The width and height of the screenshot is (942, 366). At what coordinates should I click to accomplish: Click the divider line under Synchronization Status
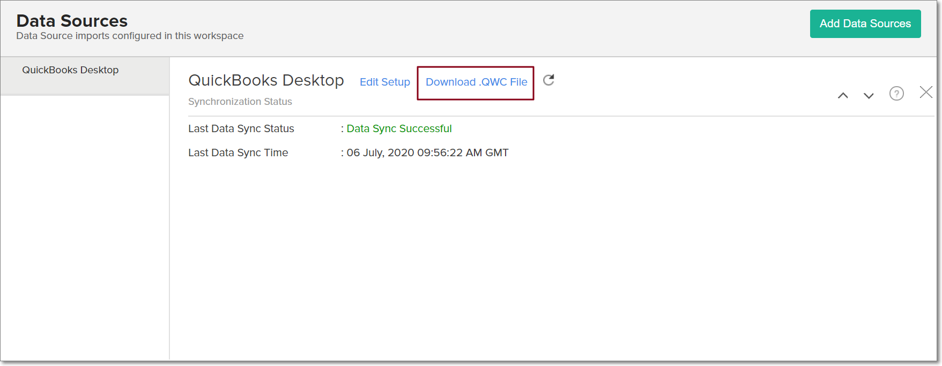[x=536, y=116]
